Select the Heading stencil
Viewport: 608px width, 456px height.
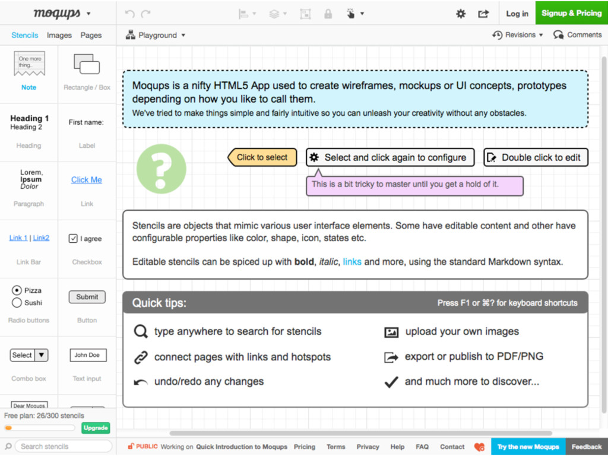[29, 132]
